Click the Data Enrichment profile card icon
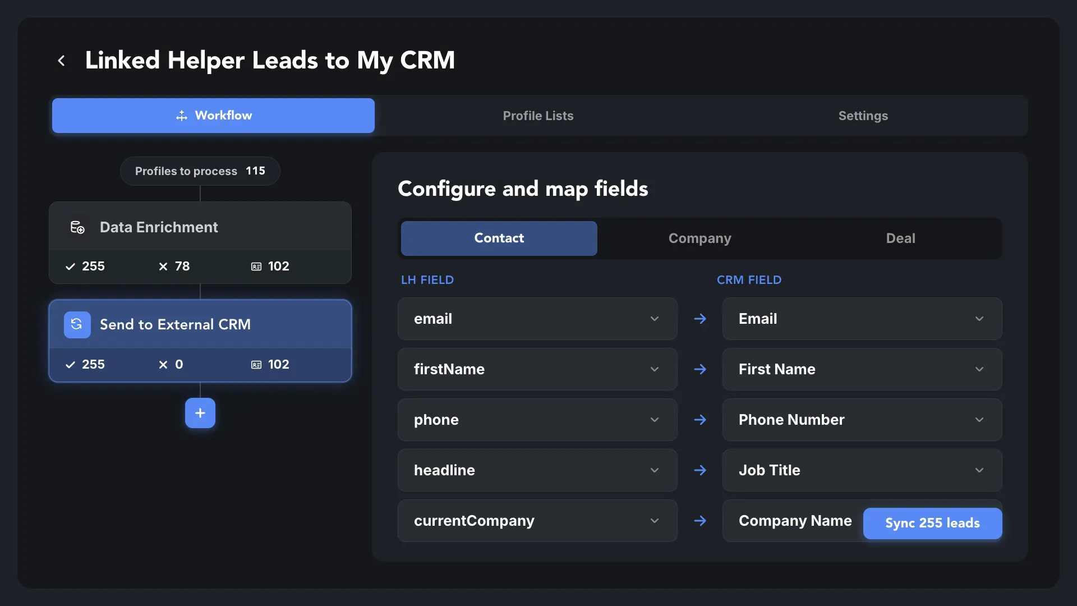 256,267
